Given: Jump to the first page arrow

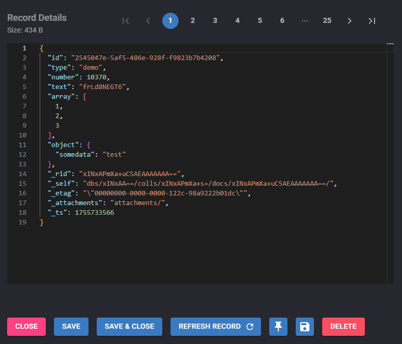Looking at the screenshot, I should click(126, 21).
